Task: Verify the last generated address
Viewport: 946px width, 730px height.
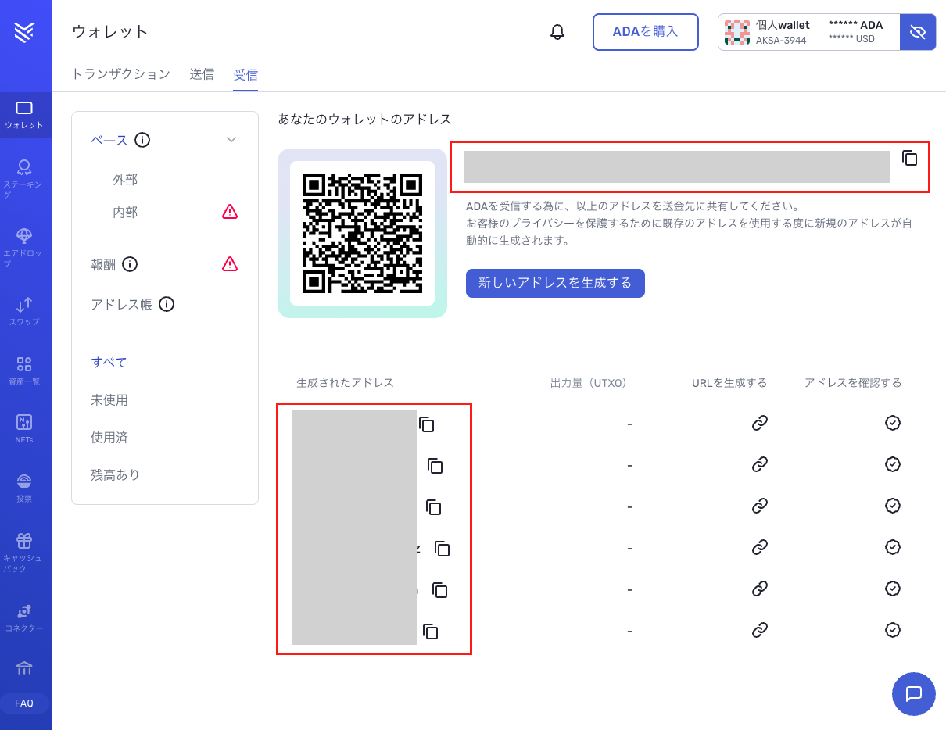Action: point(892,630)
